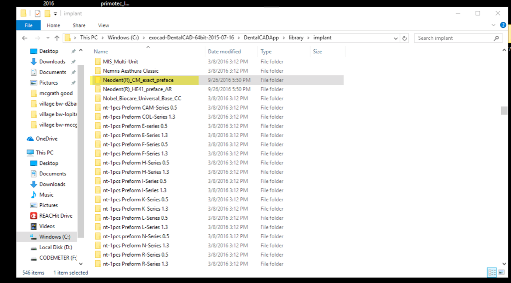Select nt-1pcs preform N-Series 0.5

(x=136, y=237)
